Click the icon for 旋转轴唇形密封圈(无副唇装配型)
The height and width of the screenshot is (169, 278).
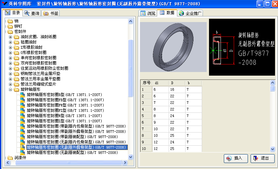(22, 153)
